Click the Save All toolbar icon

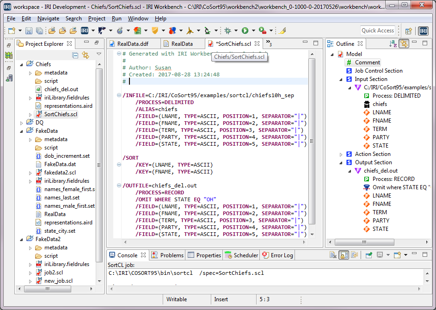click(39, 31)
